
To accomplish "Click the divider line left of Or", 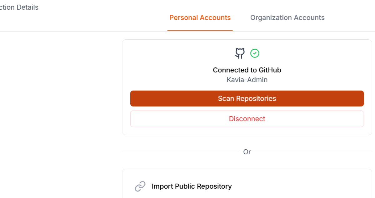I will click(x=181, y=152).
